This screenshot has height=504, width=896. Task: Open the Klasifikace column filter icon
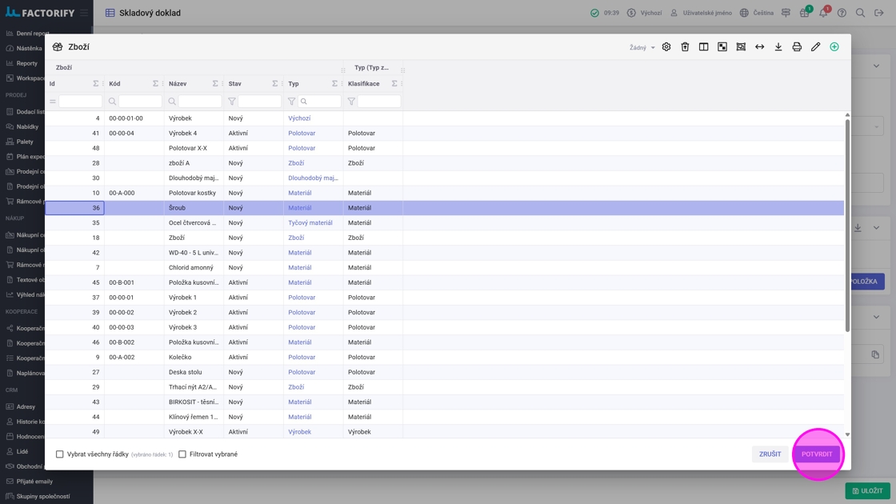click(351, 102)
